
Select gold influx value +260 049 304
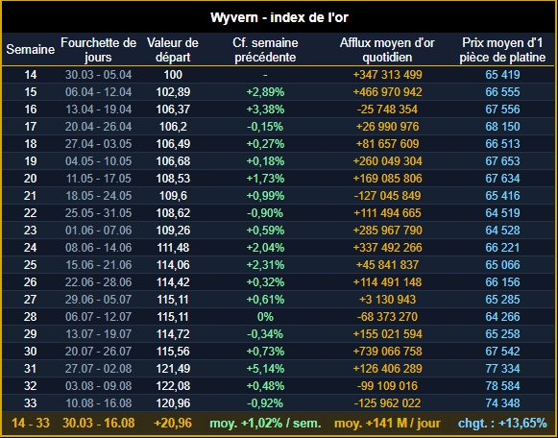[387, 161]
